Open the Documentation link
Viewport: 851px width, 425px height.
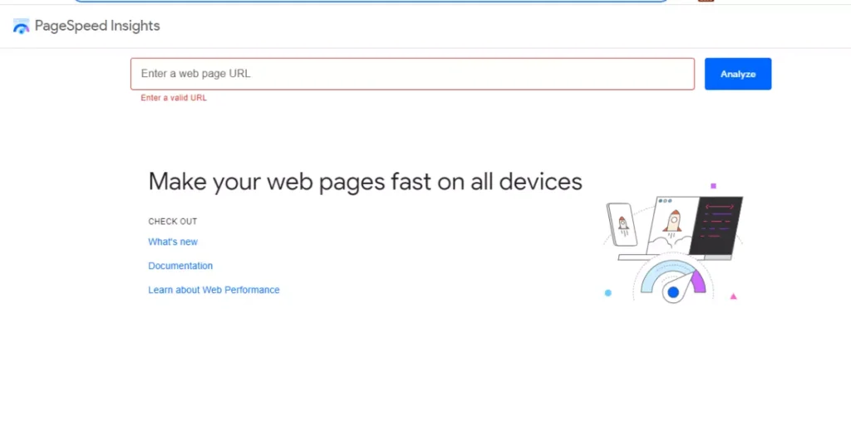pyautogui.click(x=180, y=266)
